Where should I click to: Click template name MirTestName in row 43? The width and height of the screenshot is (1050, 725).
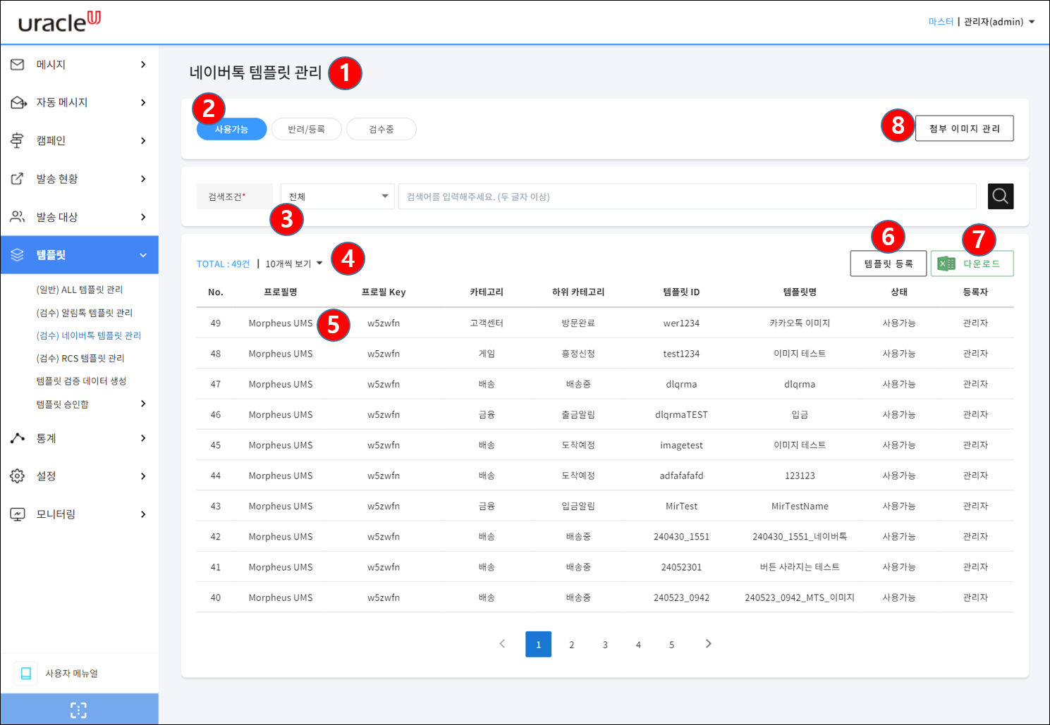[800, 507]
